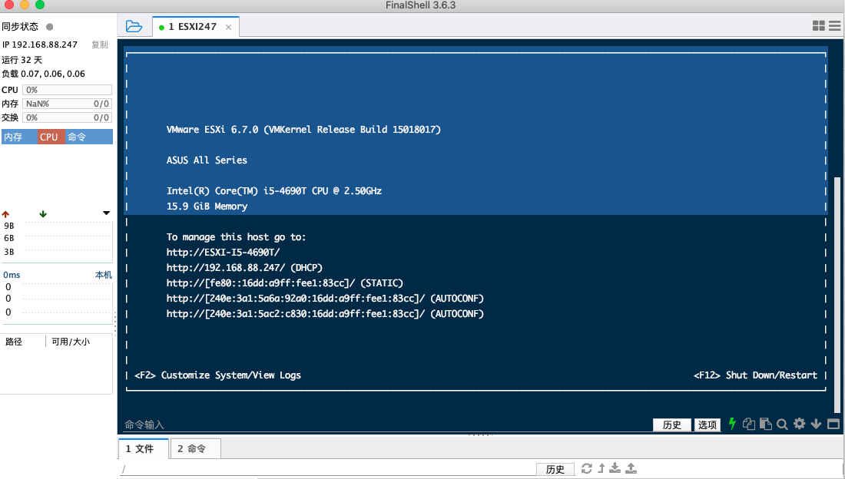Sort processes by 内存 column
The image size is (845, 479).
coord(19,137)
